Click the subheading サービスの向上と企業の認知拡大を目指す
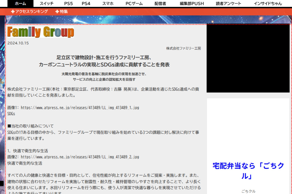Image resolution: width=292 pixels, height=194 pixels. coord(104,79)
